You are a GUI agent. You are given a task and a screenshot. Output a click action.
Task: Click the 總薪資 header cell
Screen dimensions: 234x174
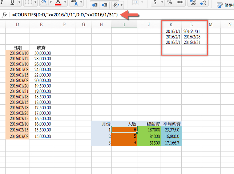point(149,124)
